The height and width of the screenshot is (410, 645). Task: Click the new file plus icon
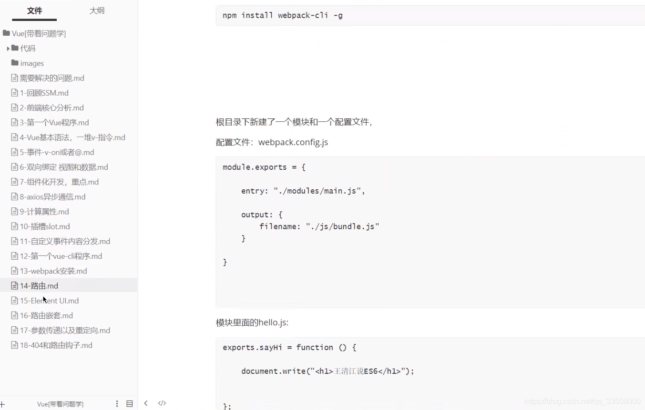pyautogui.click(x=2, y=404)
